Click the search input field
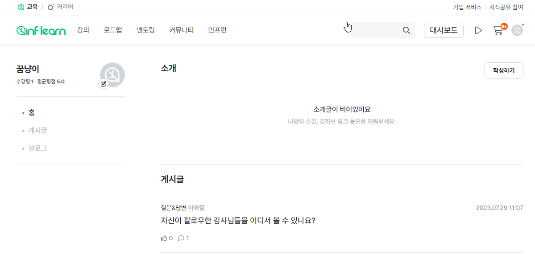This screenshot has height=255, width=535. click(x=375, y=30)
